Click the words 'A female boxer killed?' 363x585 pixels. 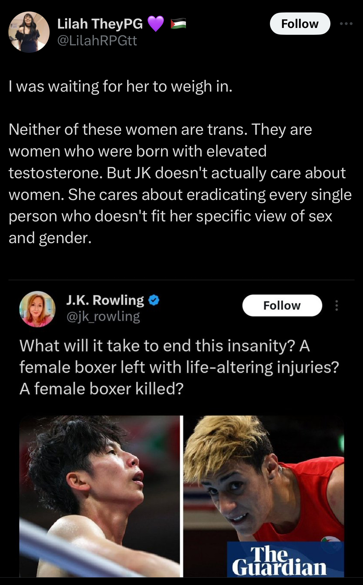pos(101,389)
